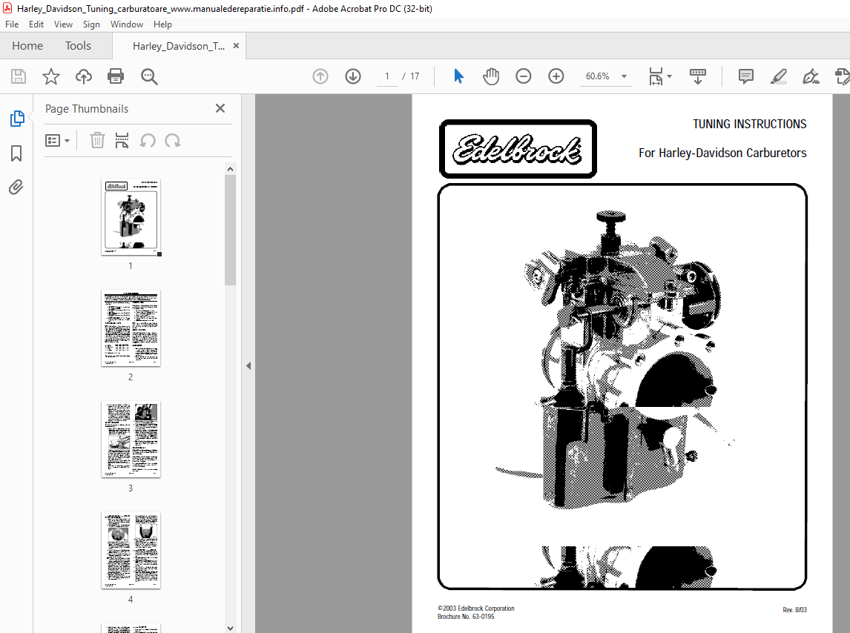Click the 60.6% zoom value field
This screenshot has height=633, width=850.
click(x=597, y=76)
